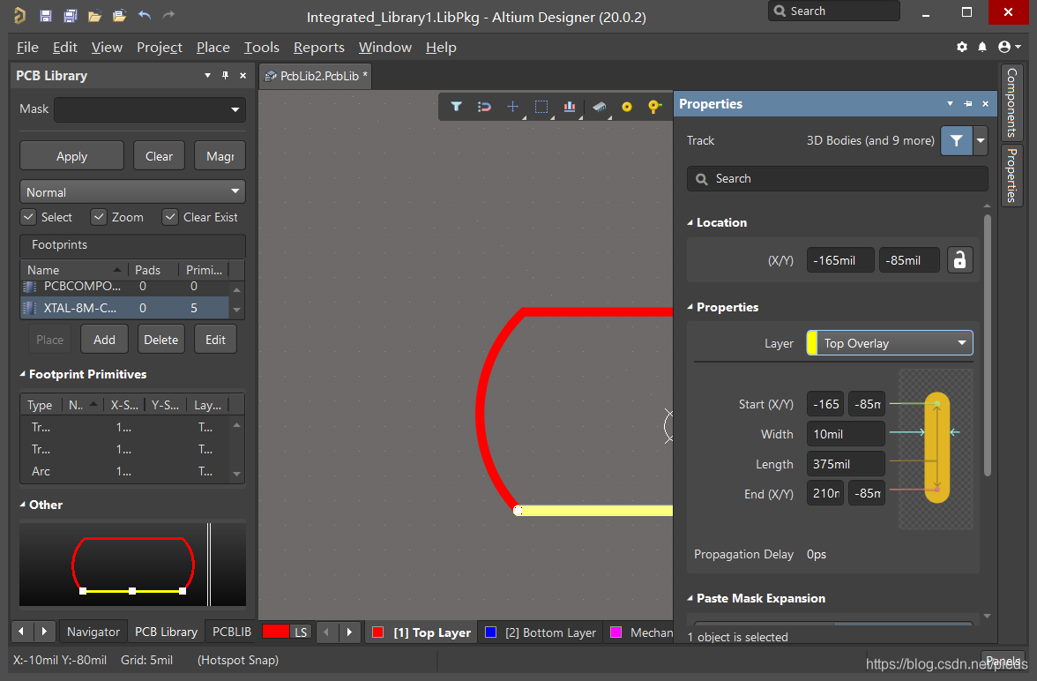
Task: Click the Add footprint button
Action: point(104,340)
